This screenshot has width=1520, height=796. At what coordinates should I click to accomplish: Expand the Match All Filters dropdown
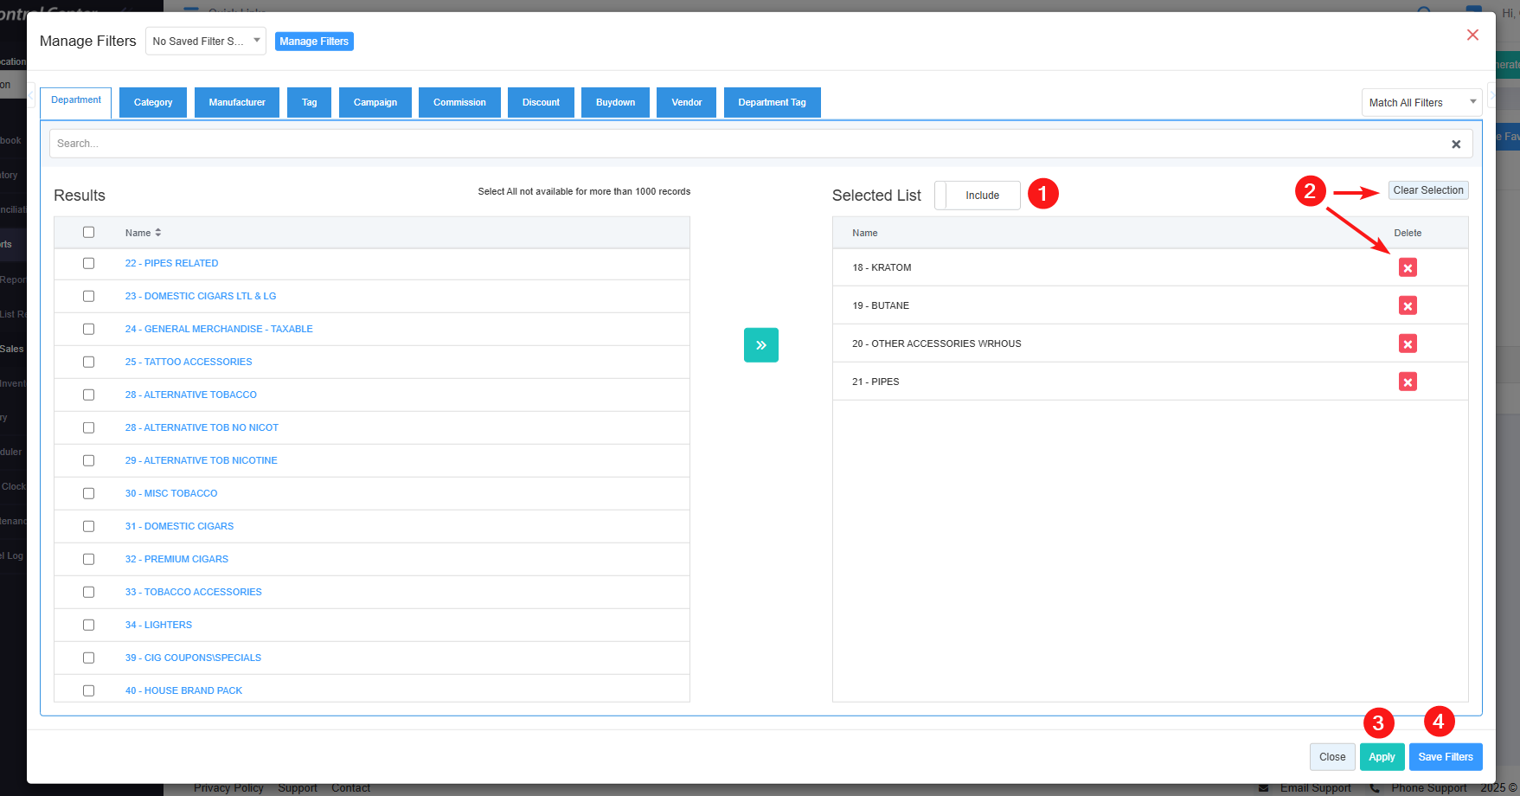point(1421,103)
